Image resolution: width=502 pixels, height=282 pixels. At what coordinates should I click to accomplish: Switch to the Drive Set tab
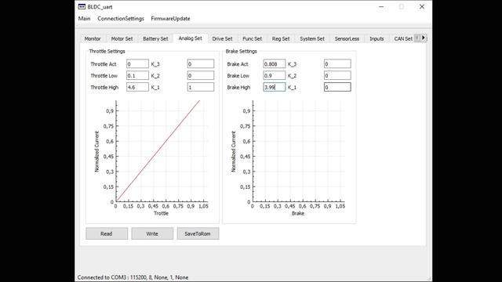pyautogui.click(x=222, y=38)
